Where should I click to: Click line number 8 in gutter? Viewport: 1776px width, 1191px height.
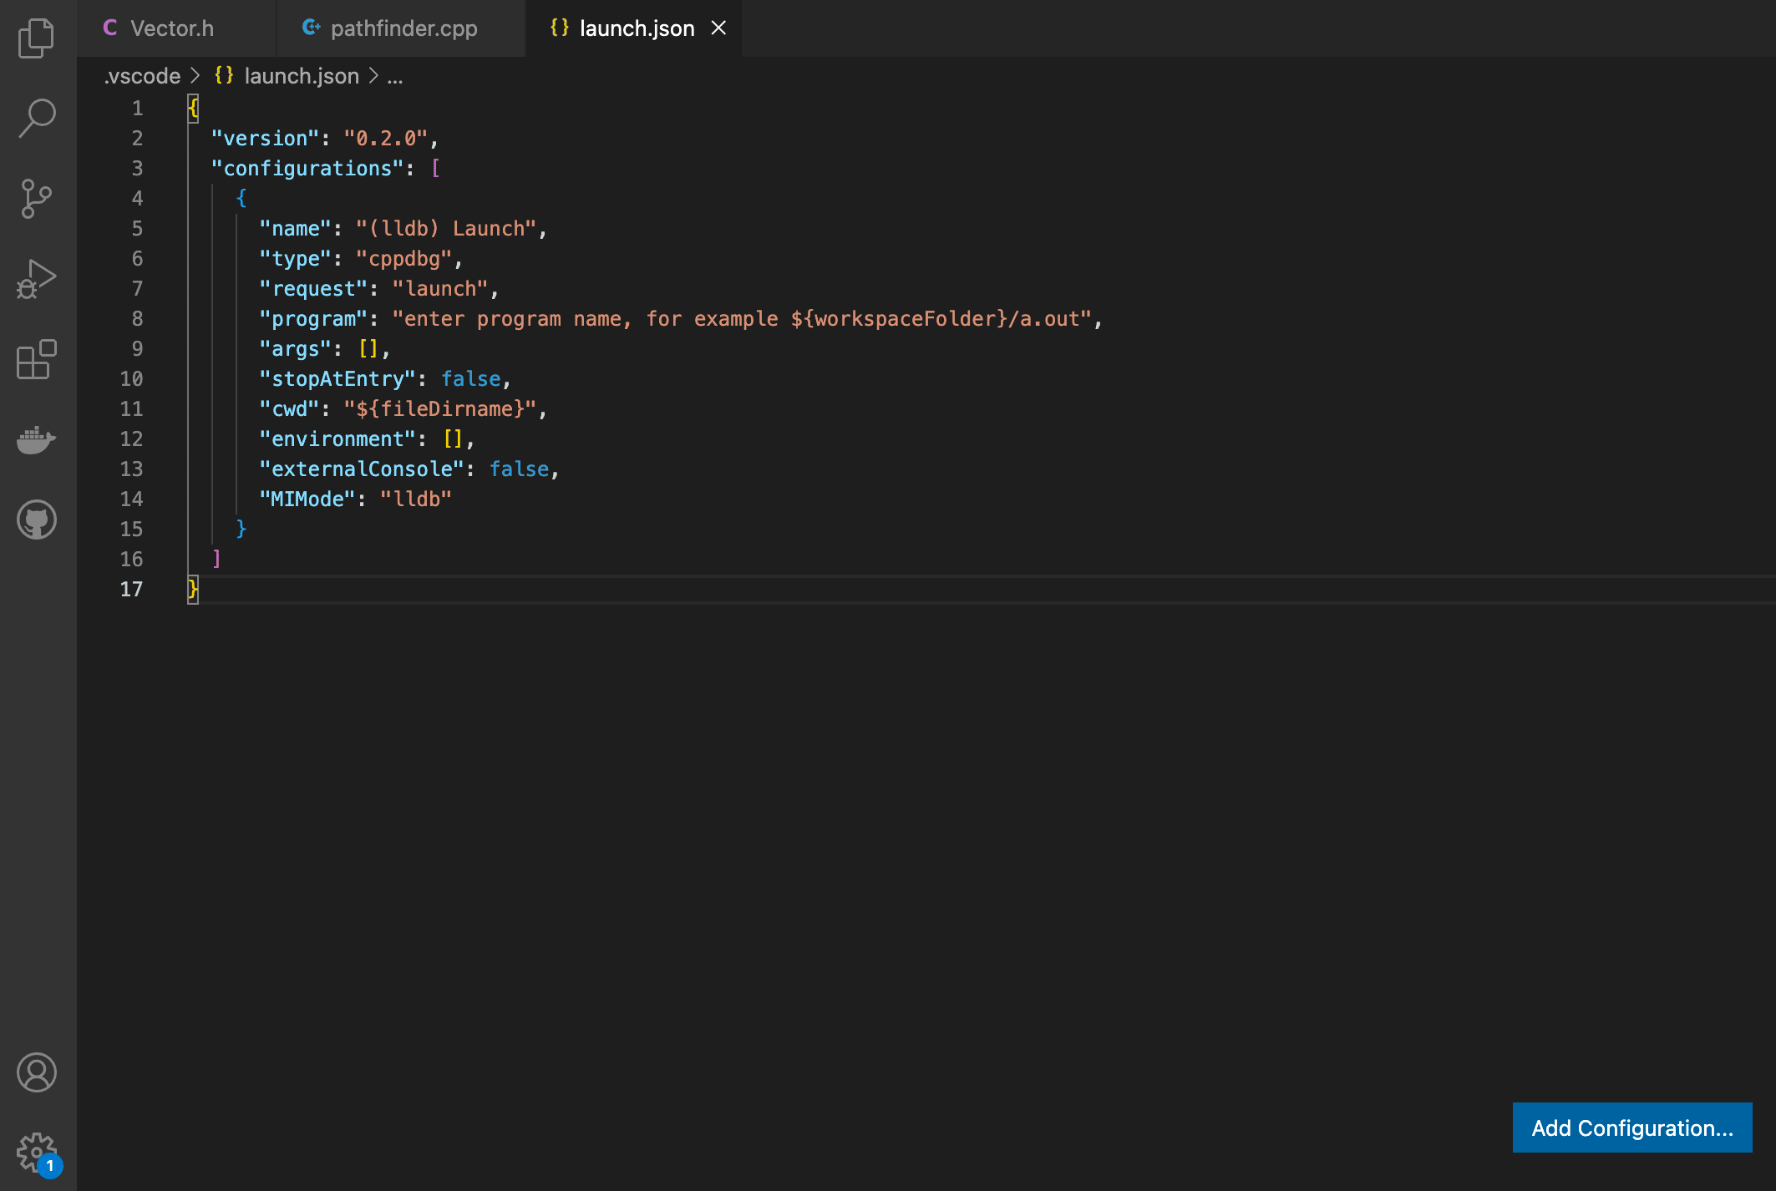(x=137, y=319)
